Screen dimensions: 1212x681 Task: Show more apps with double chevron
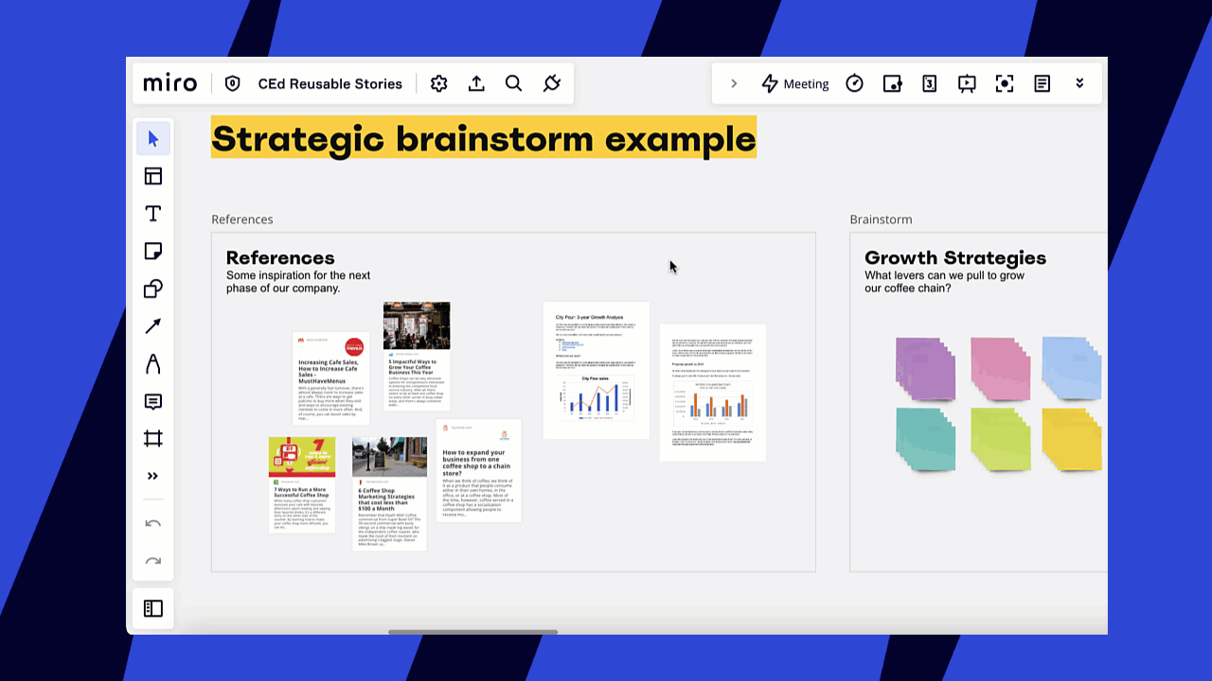1079,84
